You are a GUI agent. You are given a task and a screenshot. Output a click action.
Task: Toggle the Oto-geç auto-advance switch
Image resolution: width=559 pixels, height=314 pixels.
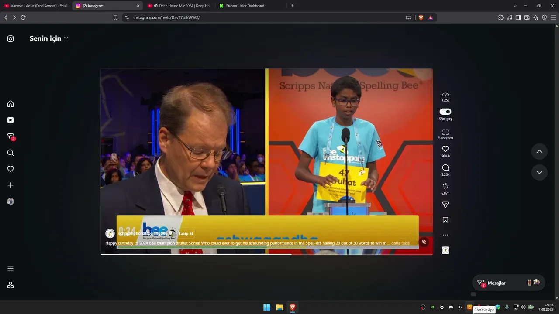pos(445,112)
